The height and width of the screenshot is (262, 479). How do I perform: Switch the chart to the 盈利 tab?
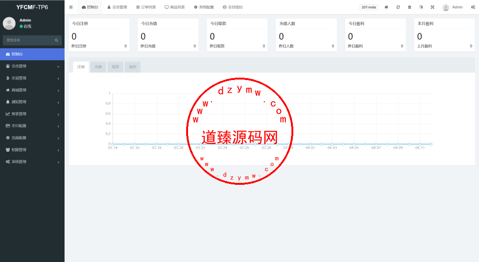tap(132, 67)
